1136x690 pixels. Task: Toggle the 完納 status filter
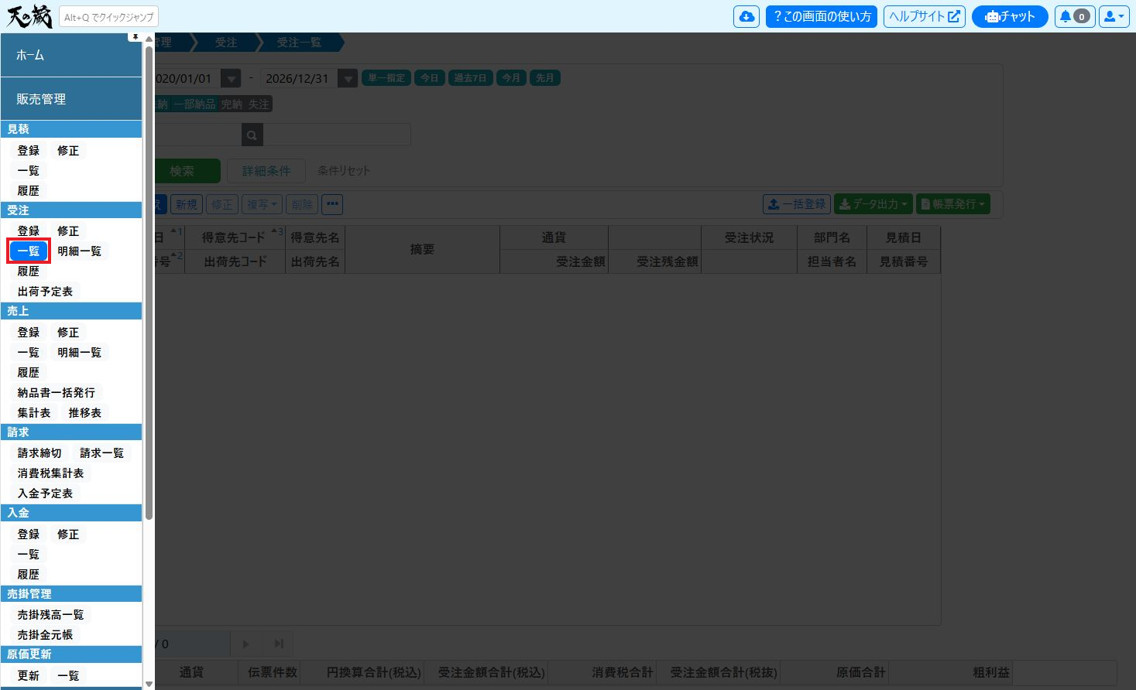tap(232, 104)
